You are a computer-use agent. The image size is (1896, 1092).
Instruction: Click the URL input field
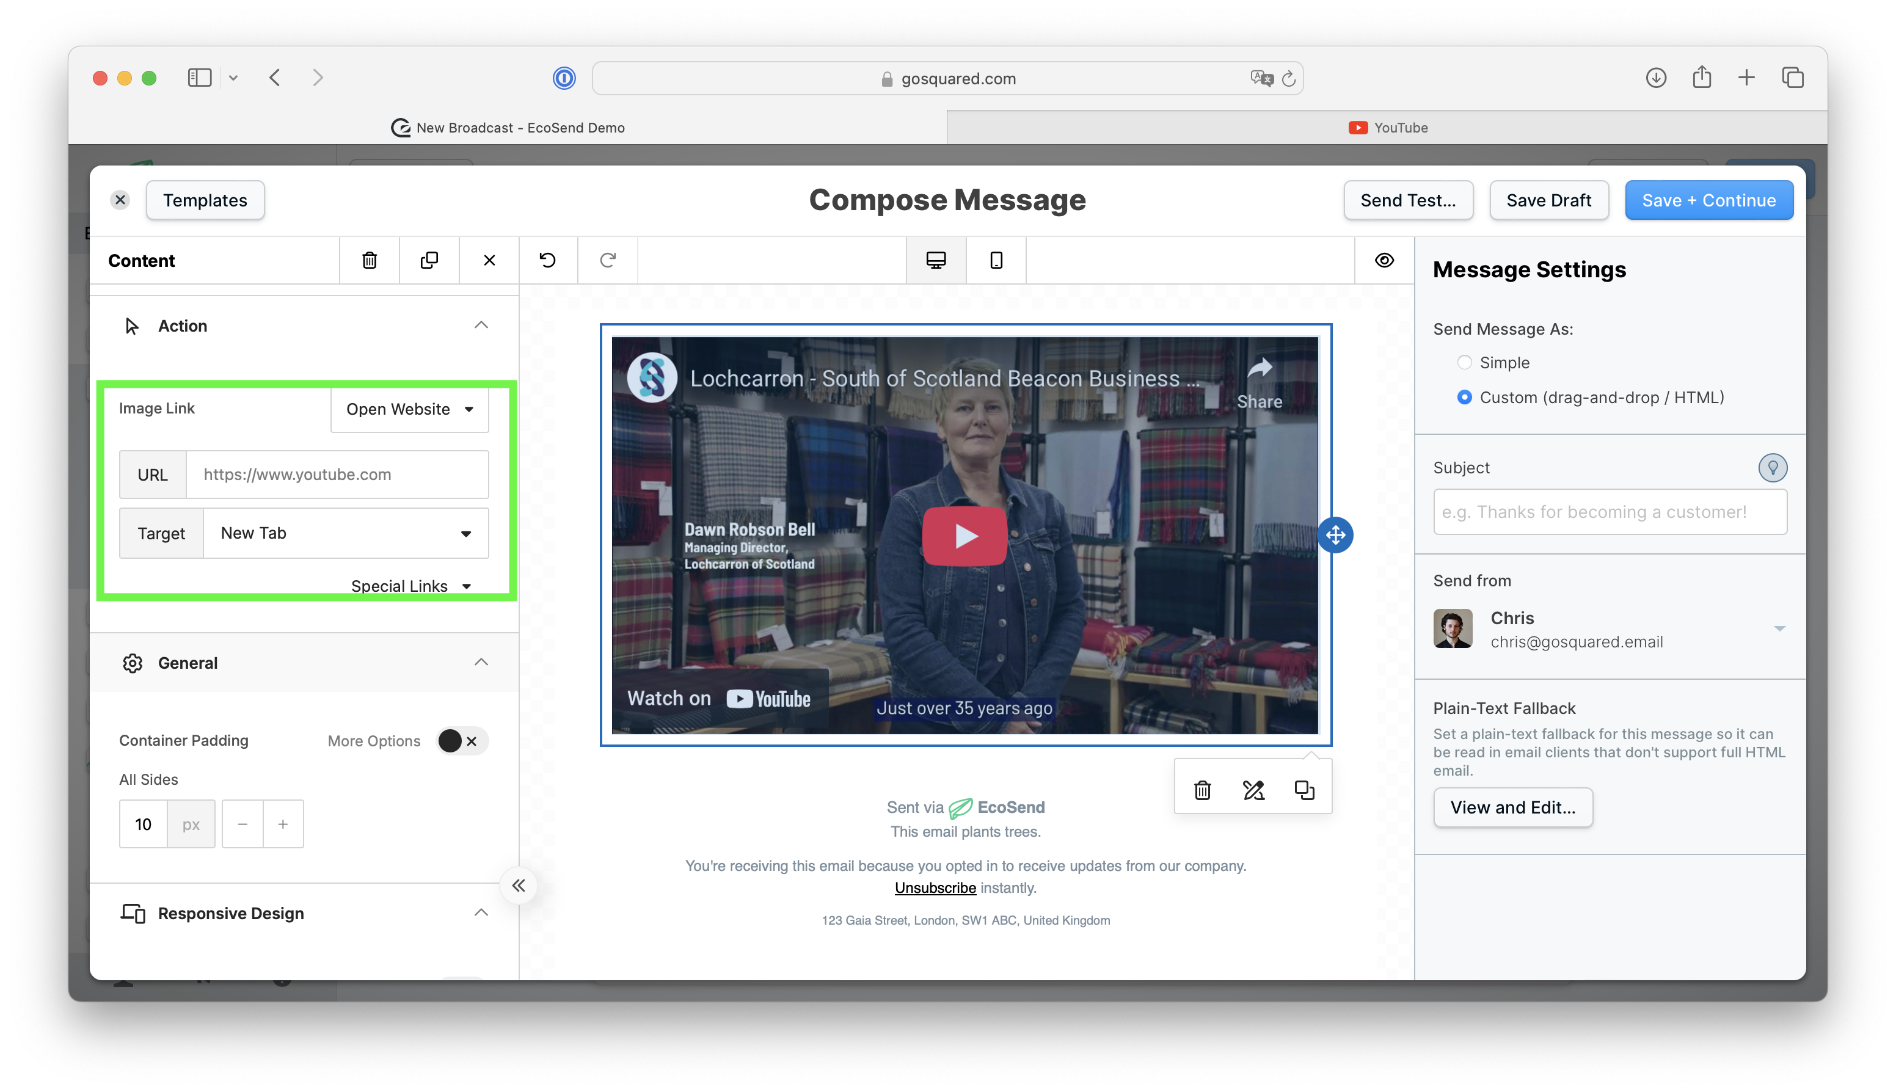click(337, 474)
